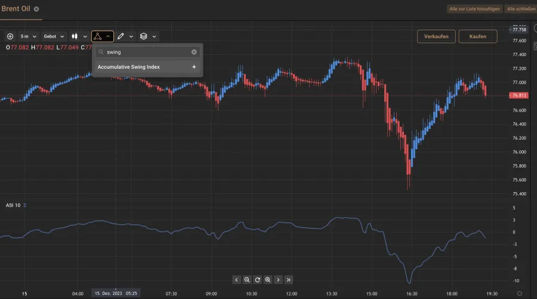Click the 77.758 price axis label
The width and height of the screenshot is (537, 299).
pos(519,29)
